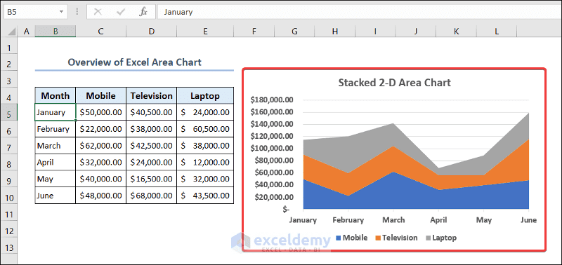The height and width of the screenshot is (265, 562).
Task: Click the 'Overview of Excel Area Chart' title cell
Action: coord(134,62)
